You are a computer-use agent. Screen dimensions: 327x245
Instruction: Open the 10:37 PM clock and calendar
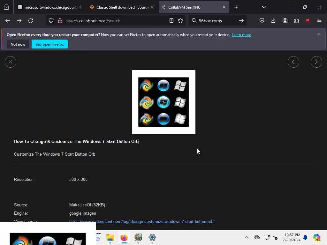[x=292, y=237]
